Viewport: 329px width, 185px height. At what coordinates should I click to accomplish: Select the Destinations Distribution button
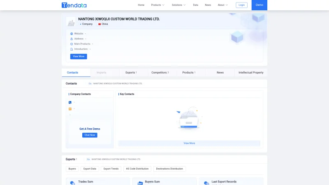[x=169, y=169]
